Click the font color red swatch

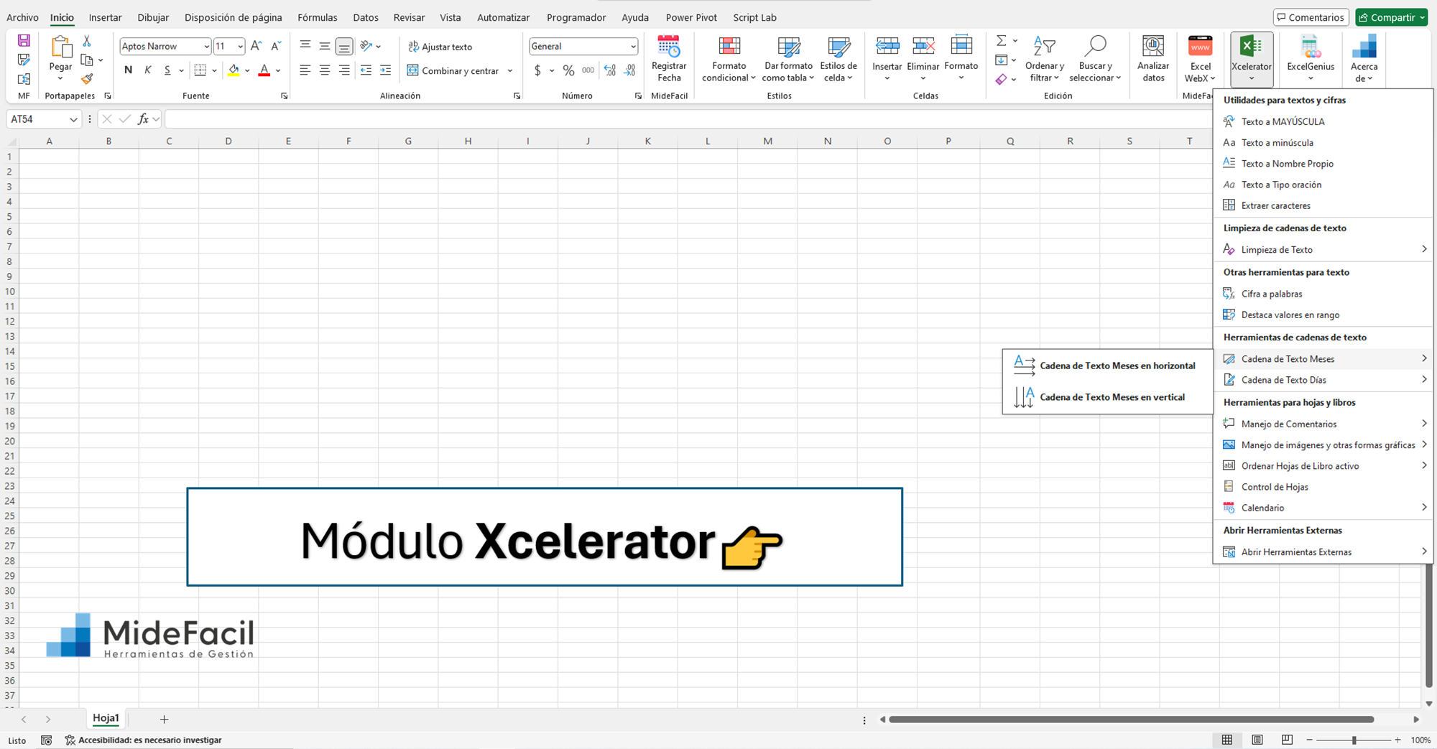pos(264,70)
